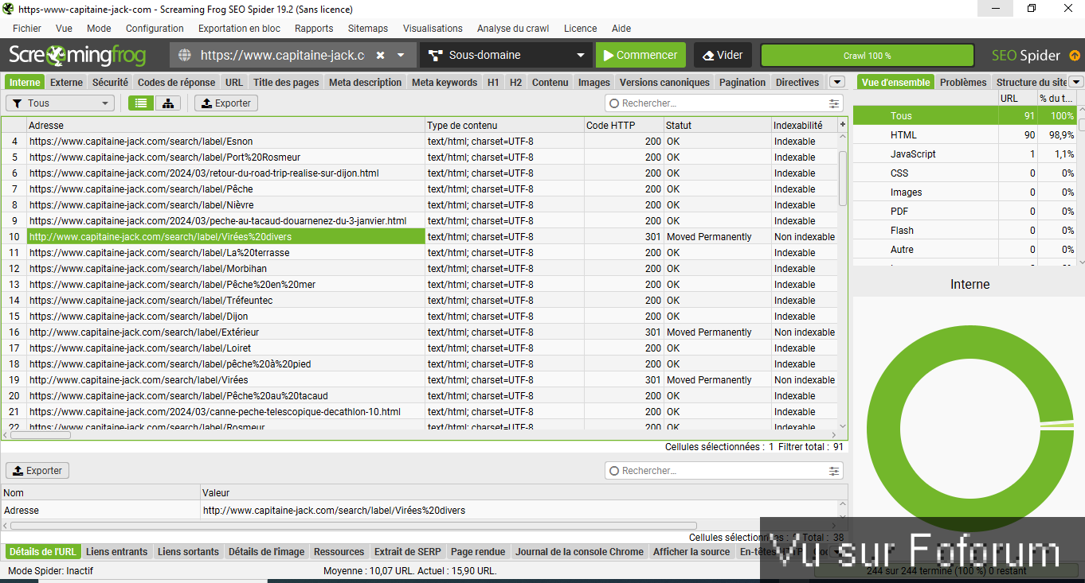Image resolution: width=1085 pixels, height=583 pixels.
Task: Open Exportation en bloc menu
Action: click(x=239, y=28)
